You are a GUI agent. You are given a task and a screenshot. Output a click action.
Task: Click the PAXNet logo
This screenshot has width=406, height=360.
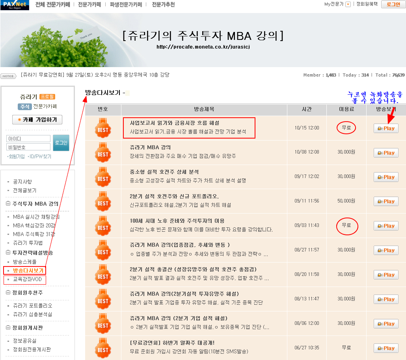[15, 5]
